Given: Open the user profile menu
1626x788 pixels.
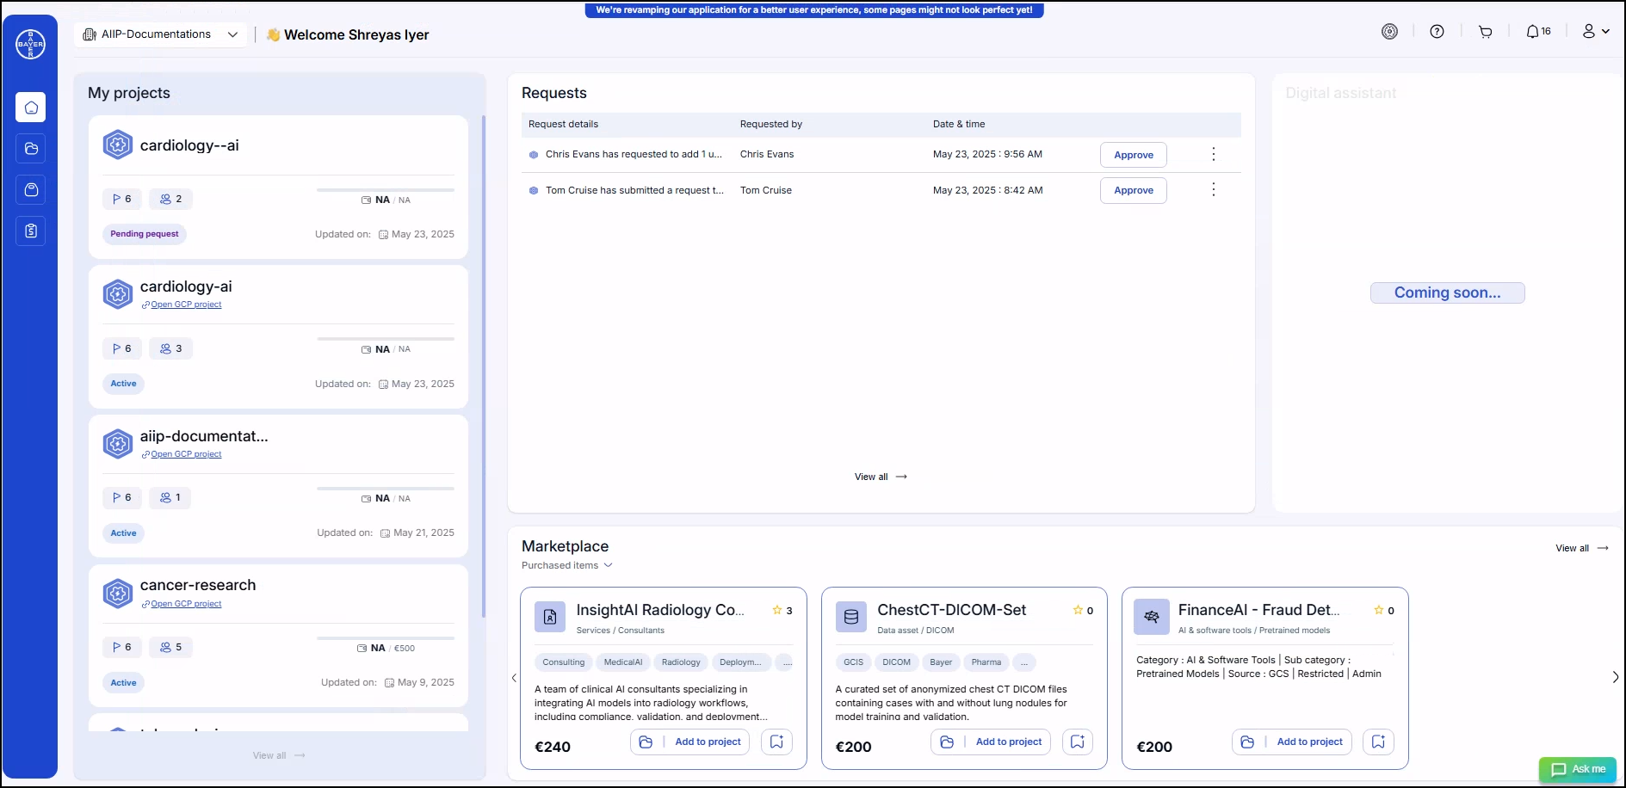Looking at the screenshot, I should (1595, 32).
